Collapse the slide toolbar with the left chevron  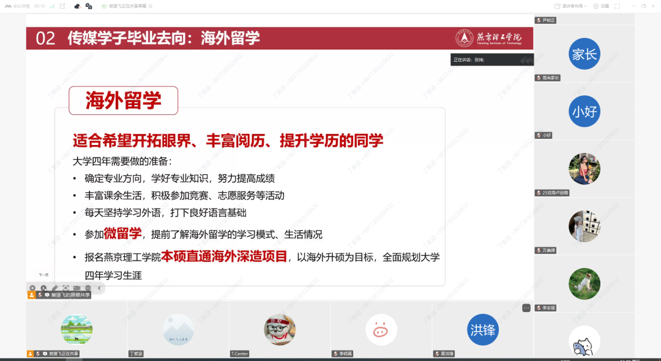pyautogui.click(x=99, y=288)
